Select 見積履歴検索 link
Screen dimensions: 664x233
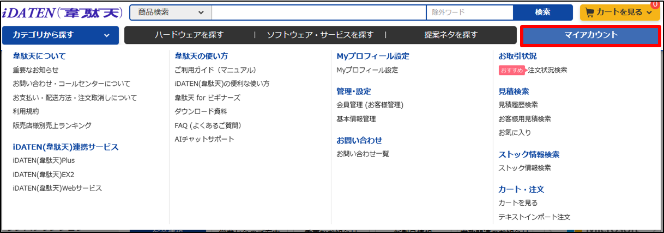tap(518, 105)
